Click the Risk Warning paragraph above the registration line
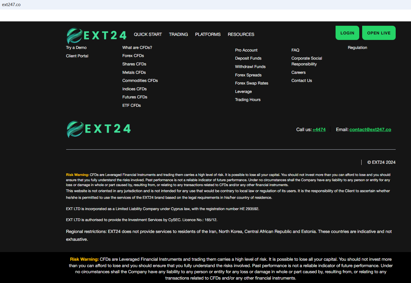The width and height of the screenshot is (411, 283). point(228,180)
